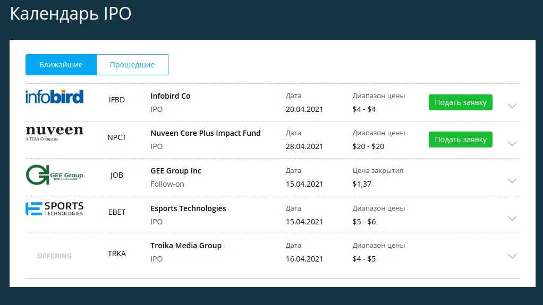The height and width of the screenshot is (305, 543).
Task: Open the Nuveen Core Plus Impact Fund name
Action: 206,133
